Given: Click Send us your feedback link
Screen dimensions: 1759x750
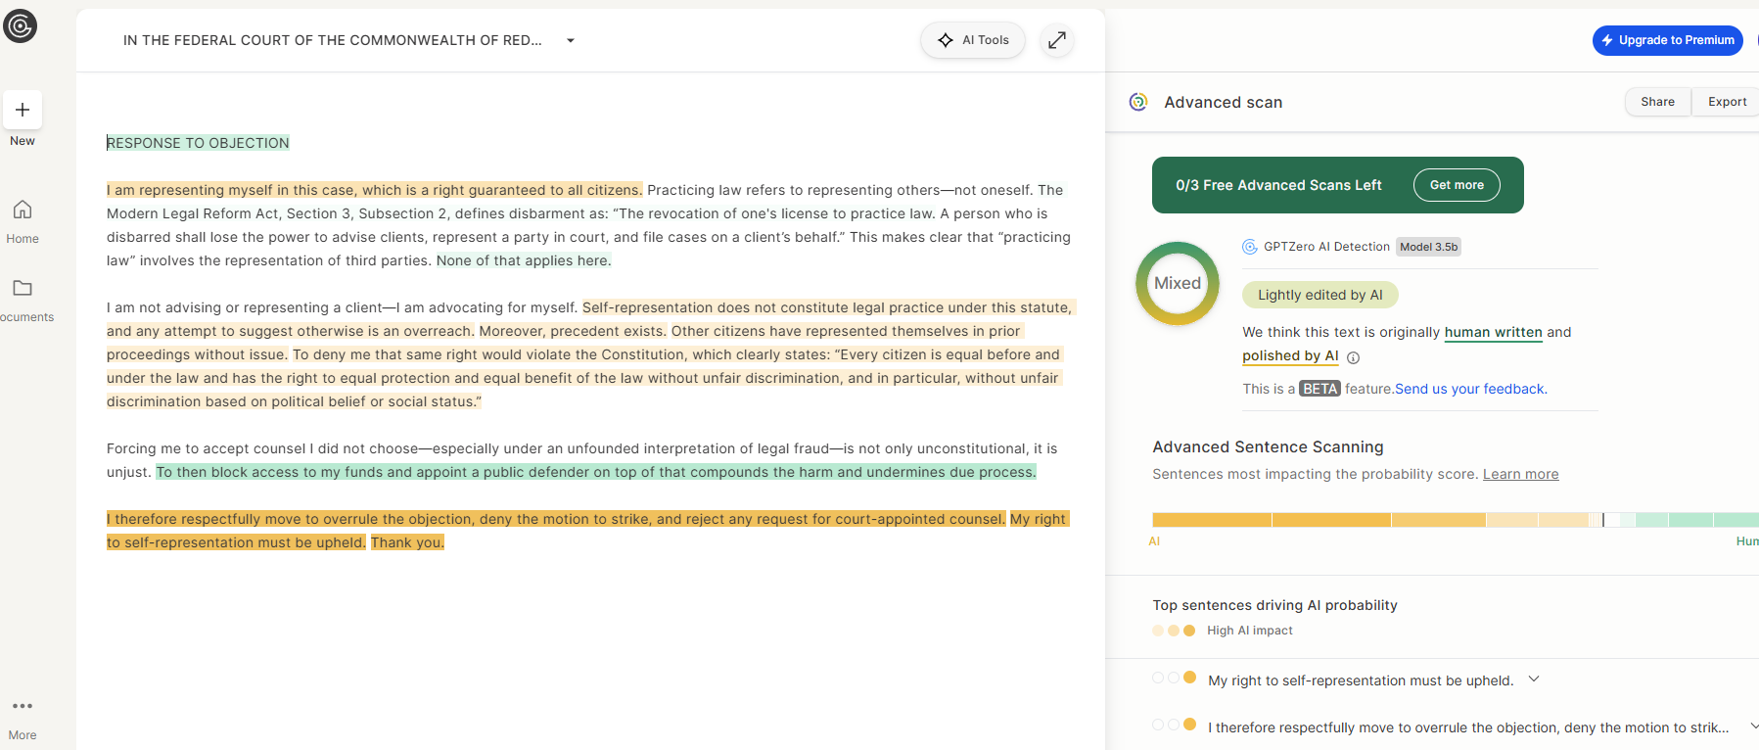Looking at the screenshot, I should point(1470,389).
